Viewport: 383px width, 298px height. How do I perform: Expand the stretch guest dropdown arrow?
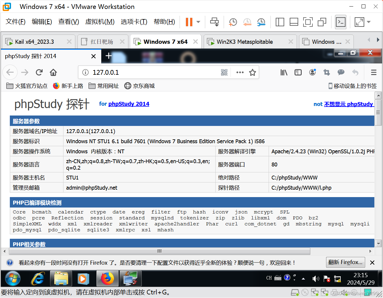pos(369,22)
